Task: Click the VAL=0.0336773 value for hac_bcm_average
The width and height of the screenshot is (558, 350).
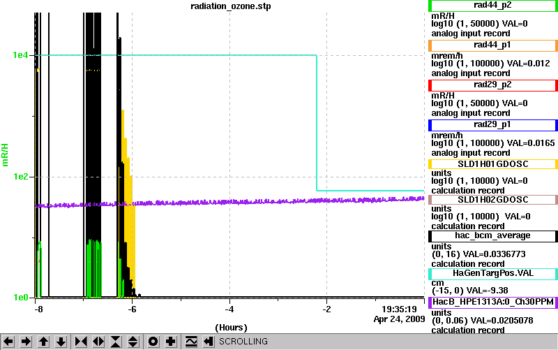Action: point(493,254)
